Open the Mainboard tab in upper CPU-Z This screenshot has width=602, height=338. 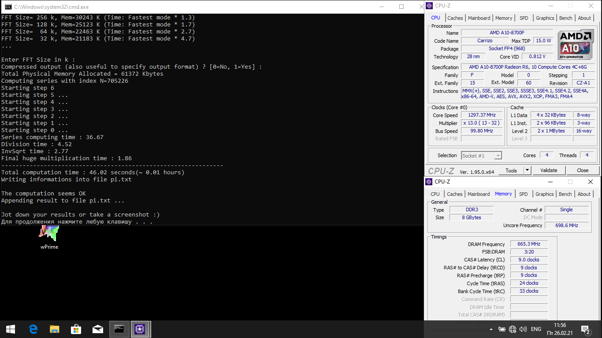(x=479, y=18)
